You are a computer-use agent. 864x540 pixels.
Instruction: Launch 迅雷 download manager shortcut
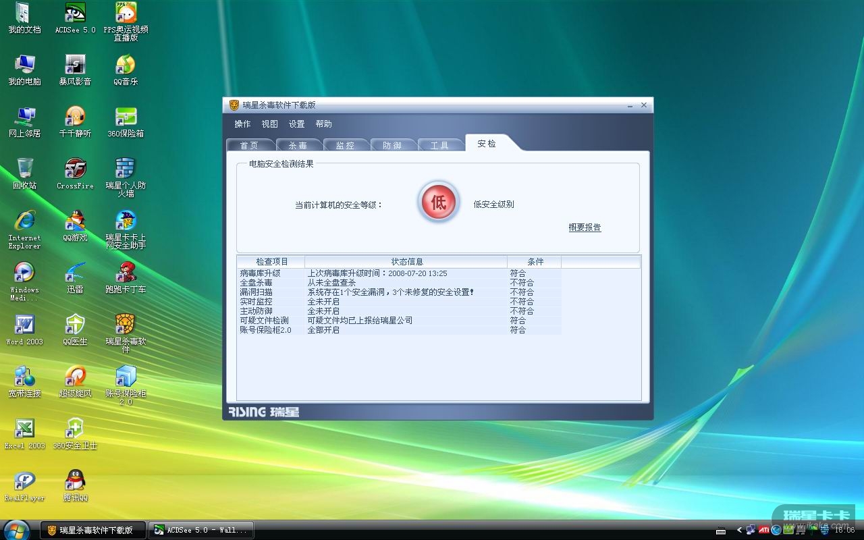pos(75,278)
